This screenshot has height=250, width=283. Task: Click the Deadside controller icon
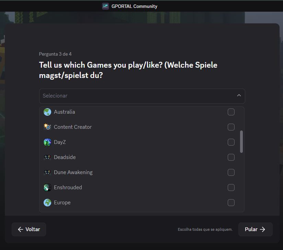[x=47, y=157]
